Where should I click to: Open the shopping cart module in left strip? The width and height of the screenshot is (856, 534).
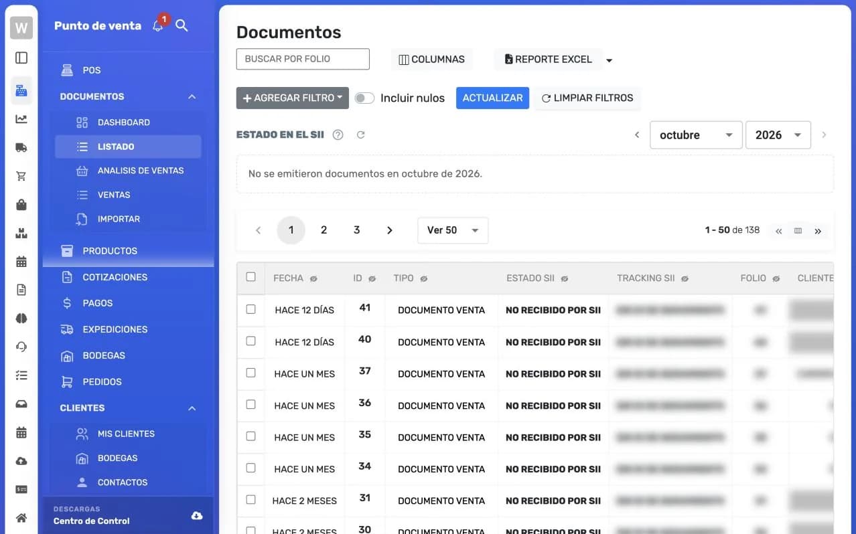tap(21, 177)
